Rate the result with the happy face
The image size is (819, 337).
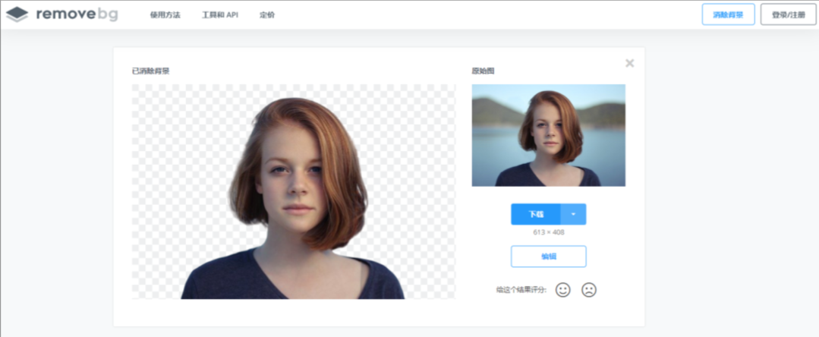pyautogui.click(x=562, y=289)
